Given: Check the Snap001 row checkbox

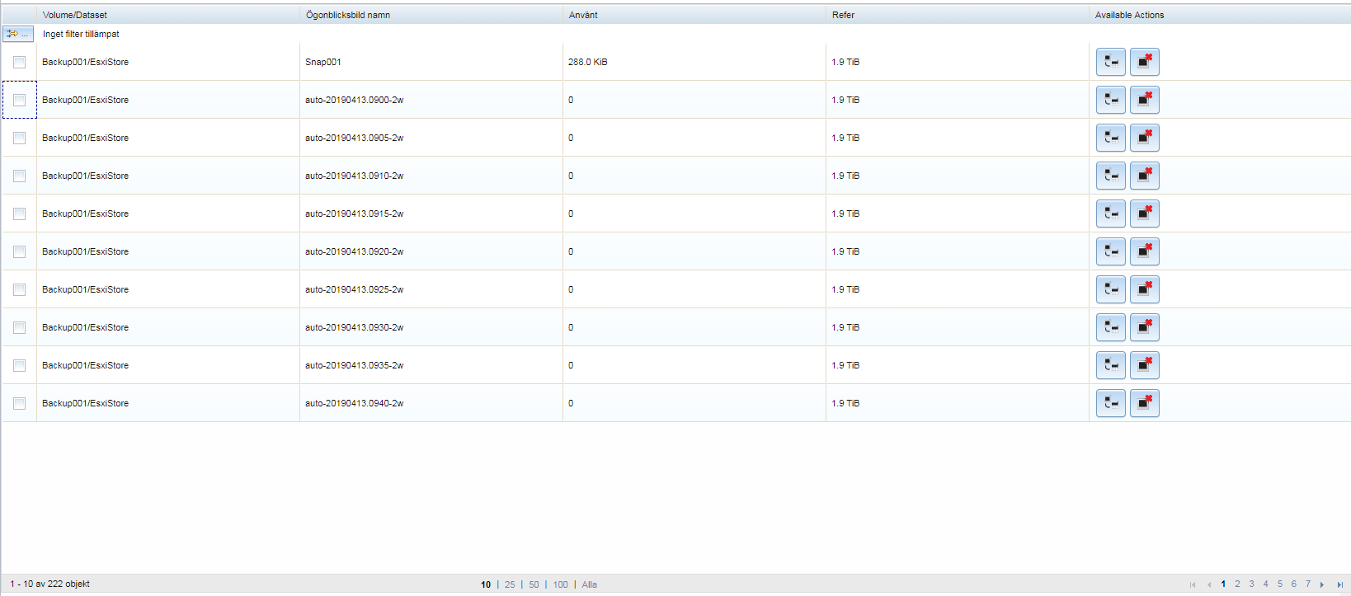Looking at the screenshot, I should click(x=20, y=62).
